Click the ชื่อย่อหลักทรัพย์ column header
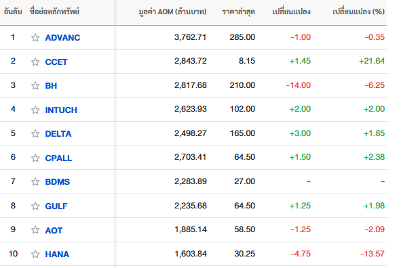Viewport: 401px width, 268px height. [54, 12]
